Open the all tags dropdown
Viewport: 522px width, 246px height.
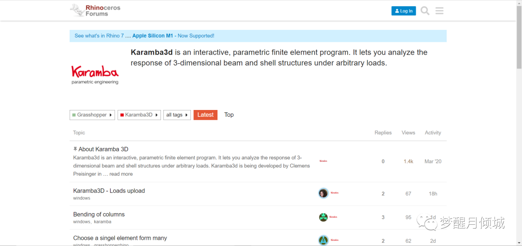[x=177, y=115]
